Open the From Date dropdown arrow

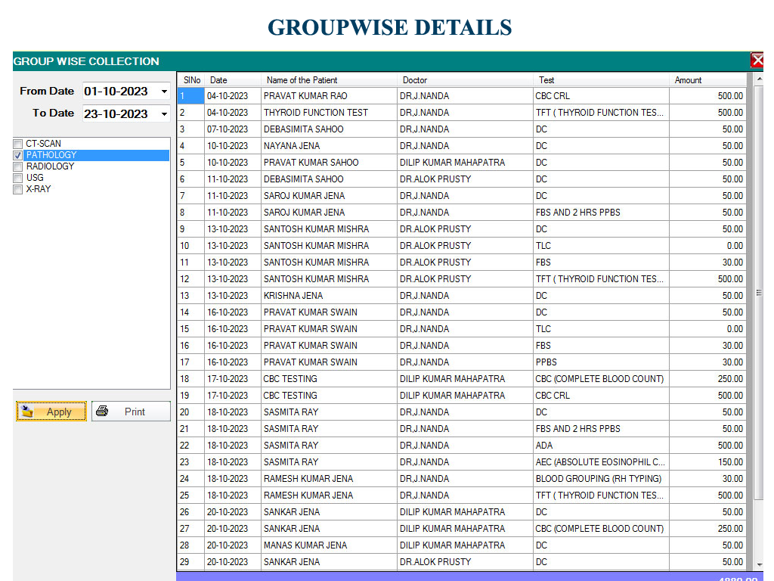coord(164,92)
